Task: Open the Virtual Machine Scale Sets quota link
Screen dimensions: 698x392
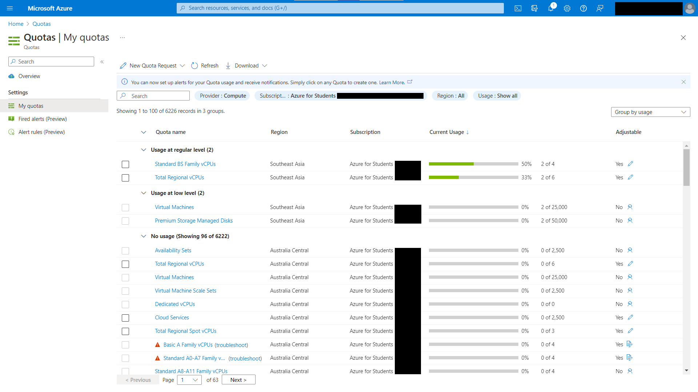Action: [185, 291]
